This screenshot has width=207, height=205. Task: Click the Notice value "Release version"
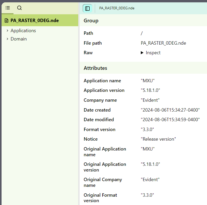point(158,139)
